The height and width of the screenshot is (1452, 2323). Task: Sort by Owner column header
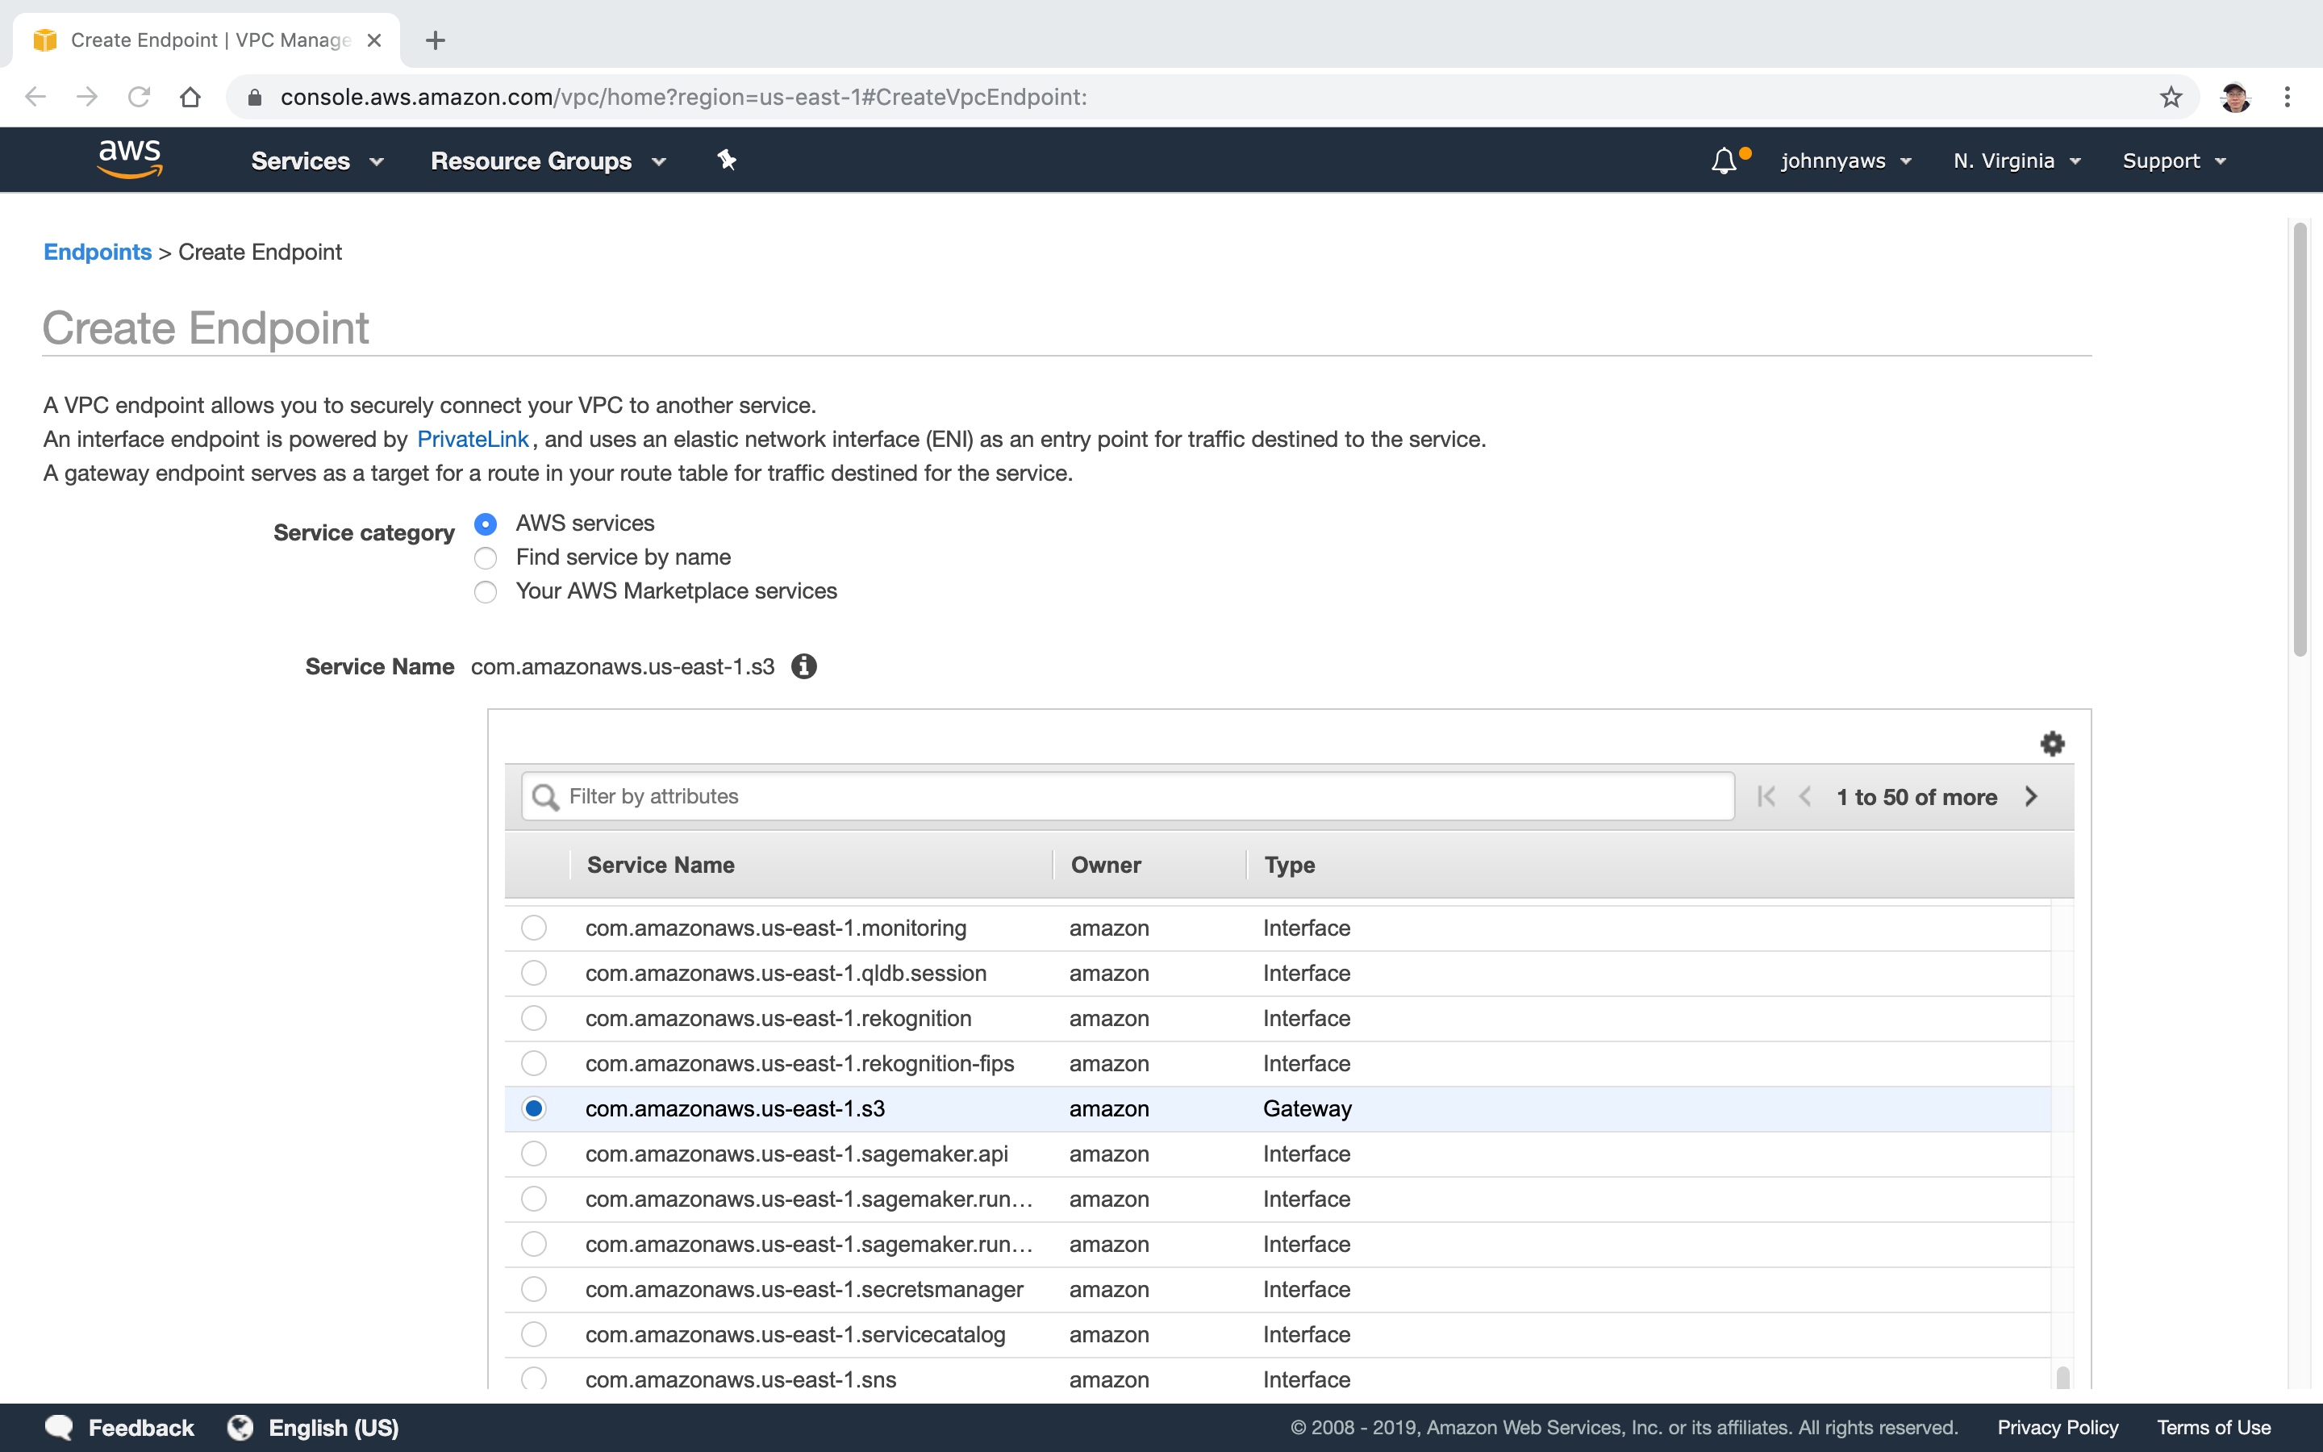(x=1106, y=864)
